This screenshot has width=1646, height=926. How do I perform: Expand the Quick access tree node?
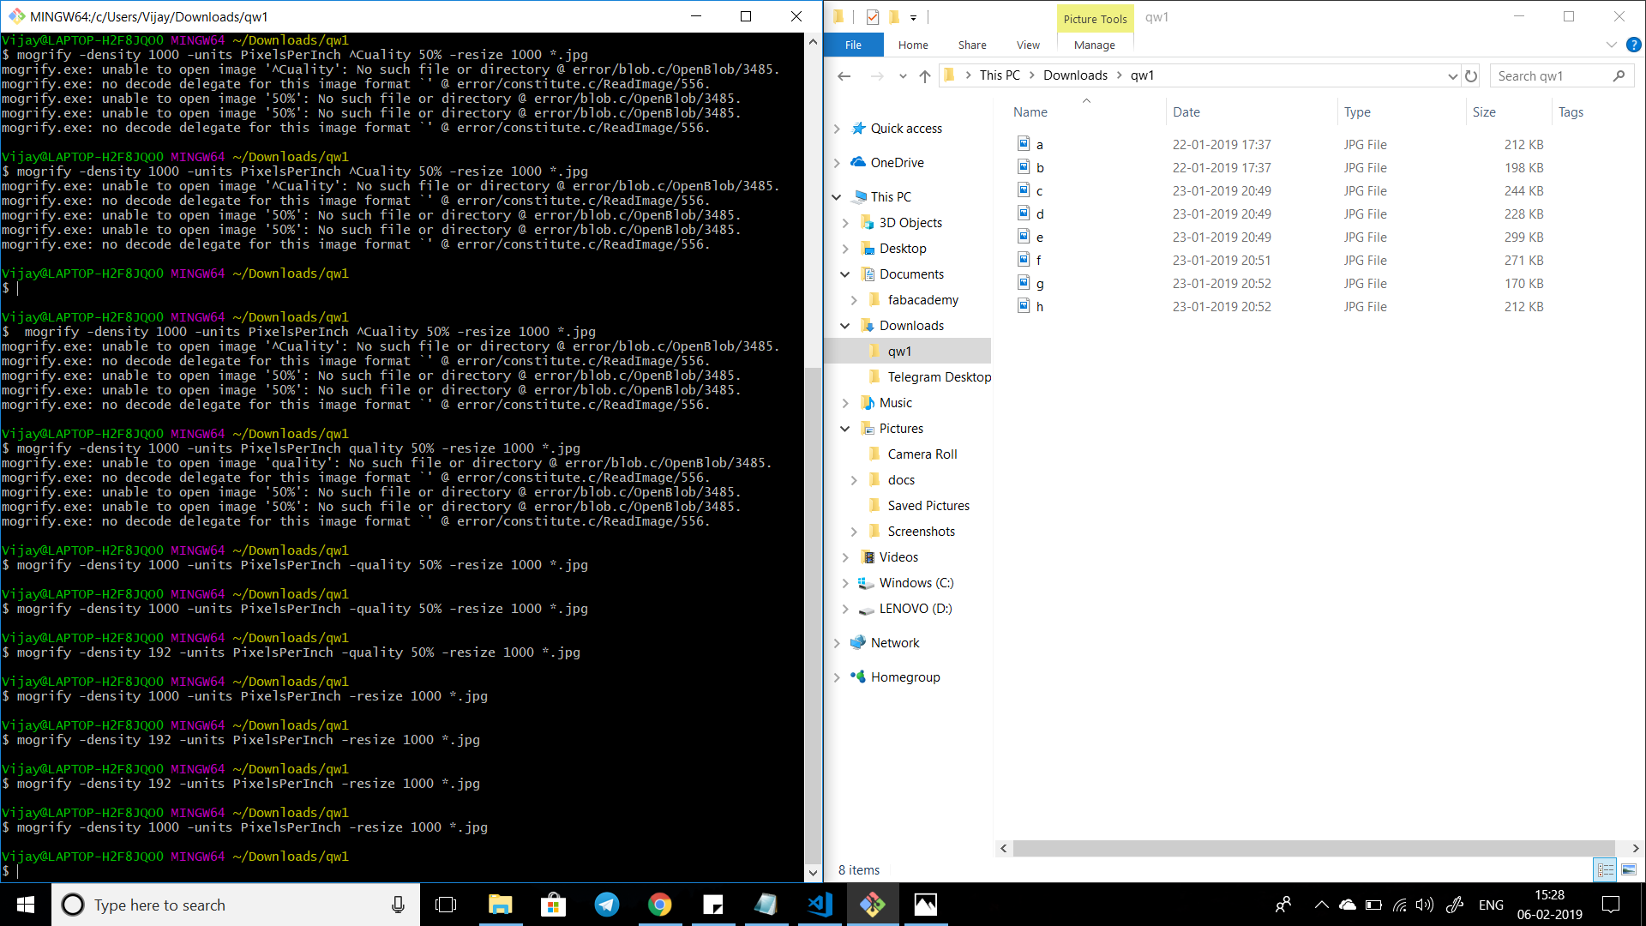point(837,129)
